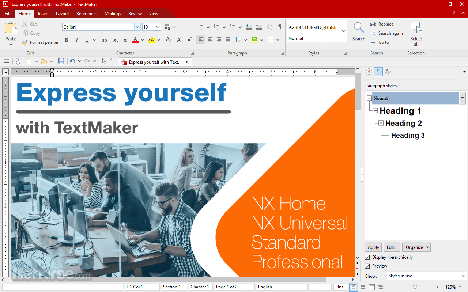
Task: Activate the Format painter brush
Action: click(25, 42)
